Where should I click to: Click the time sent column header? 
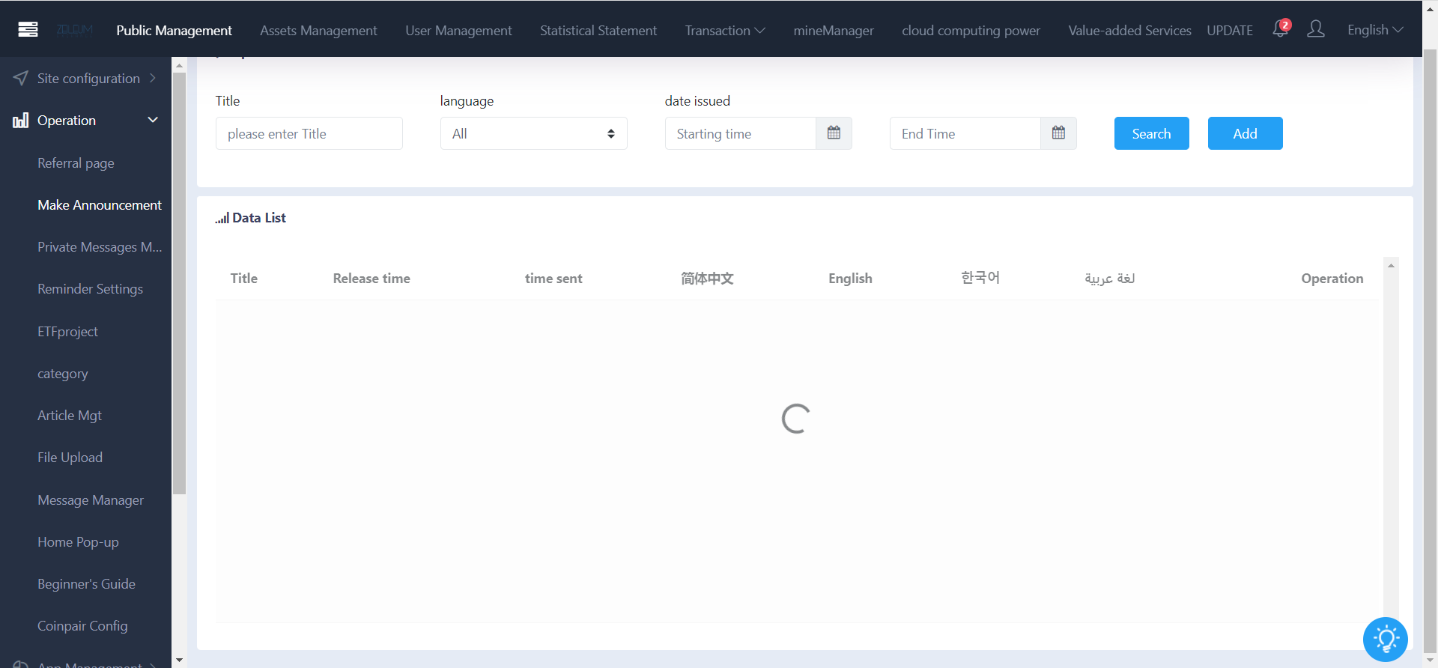click(x=553, y=278)
